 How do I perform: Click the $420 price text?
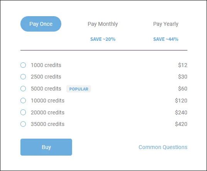click(x=181, y=124)
